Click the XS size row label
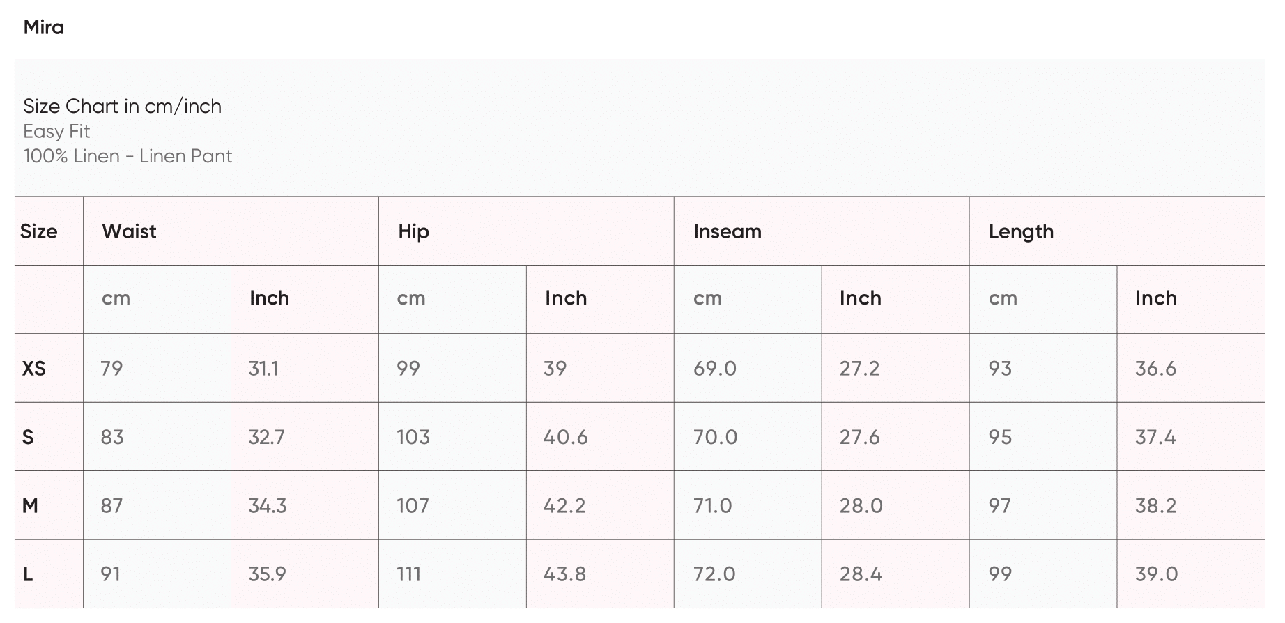The image size is (1285, 623). (34, 368)
